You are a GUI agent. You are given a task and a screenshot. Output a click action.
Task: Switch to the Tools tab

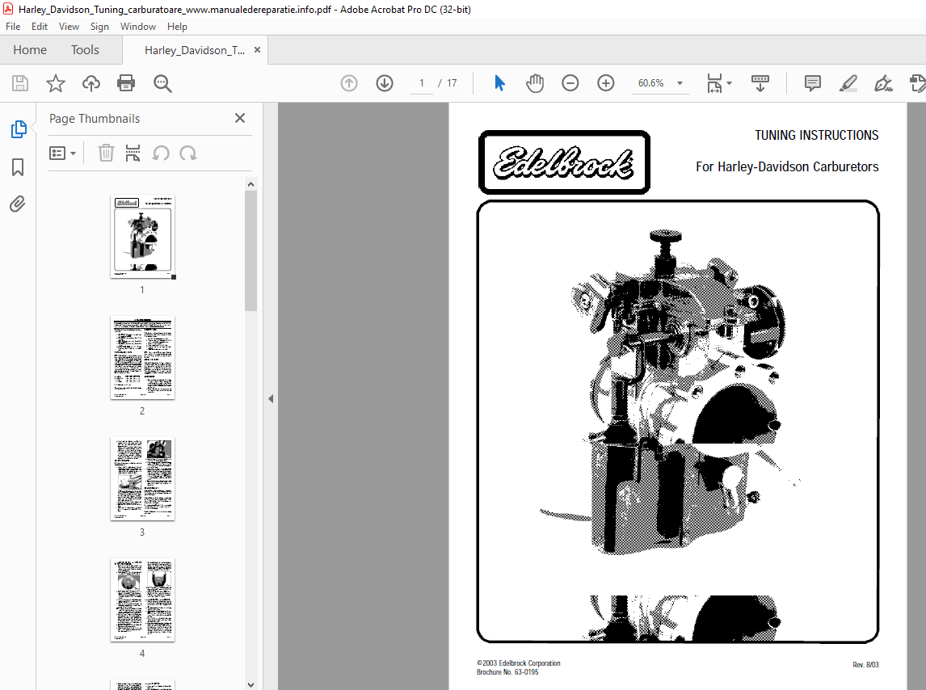[x=85, y=49]
